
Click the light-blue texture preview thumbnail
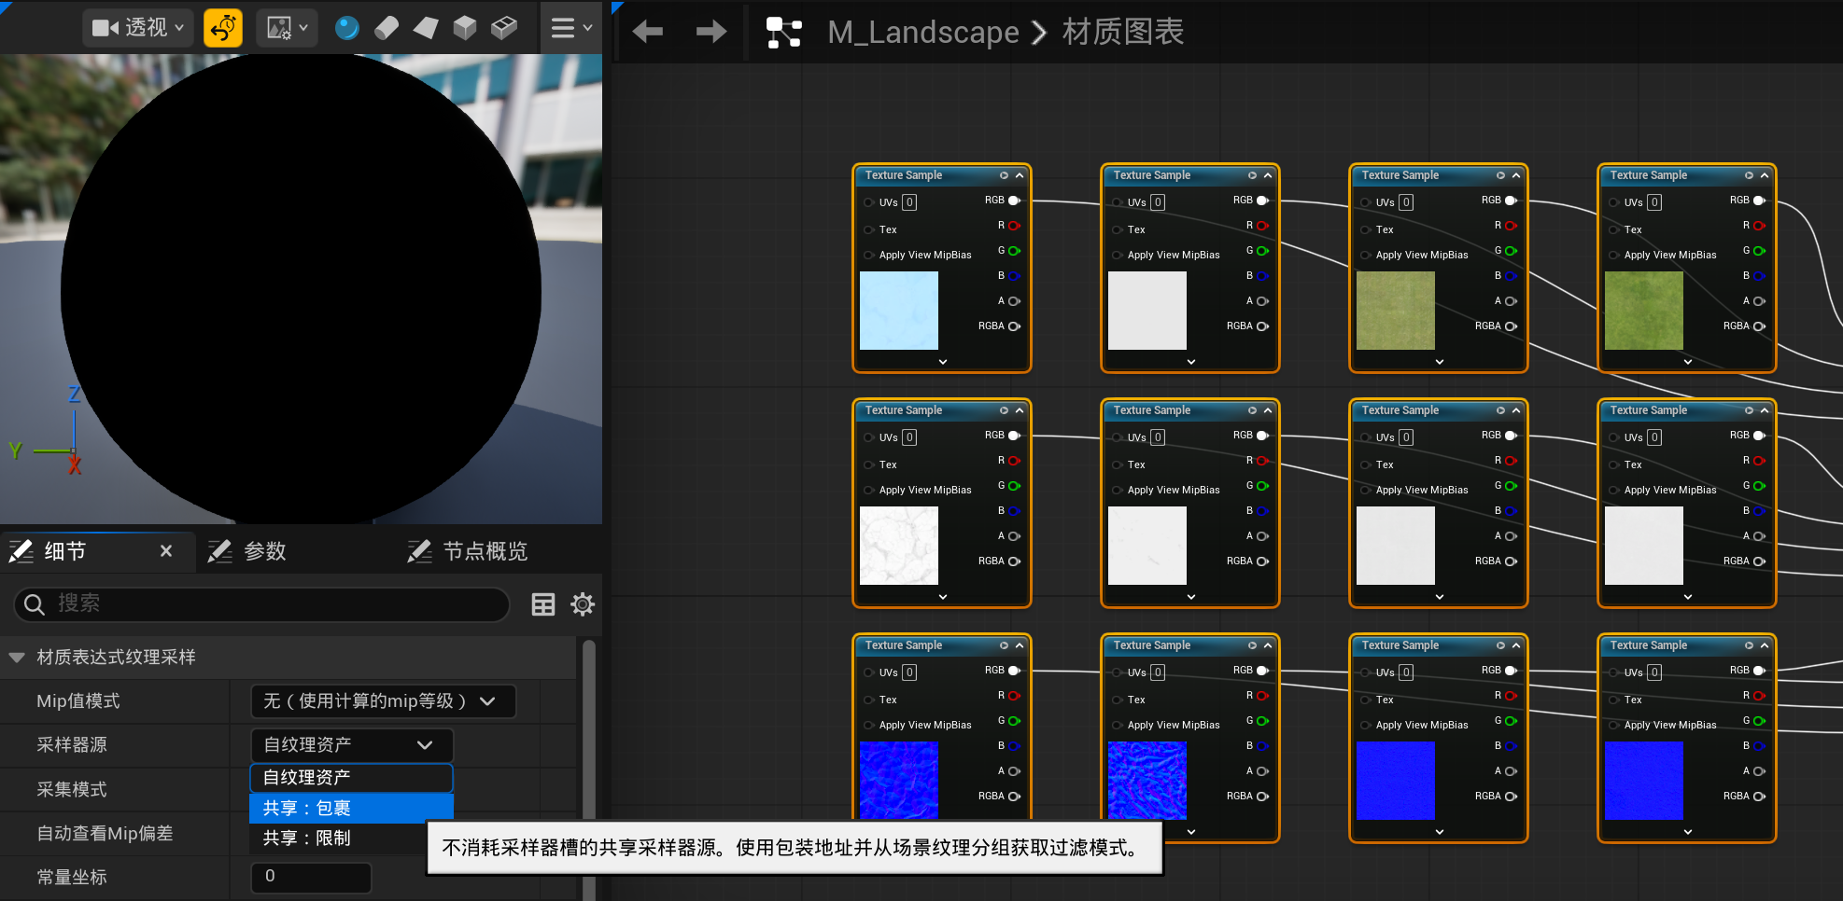click(x=898, y=311)
